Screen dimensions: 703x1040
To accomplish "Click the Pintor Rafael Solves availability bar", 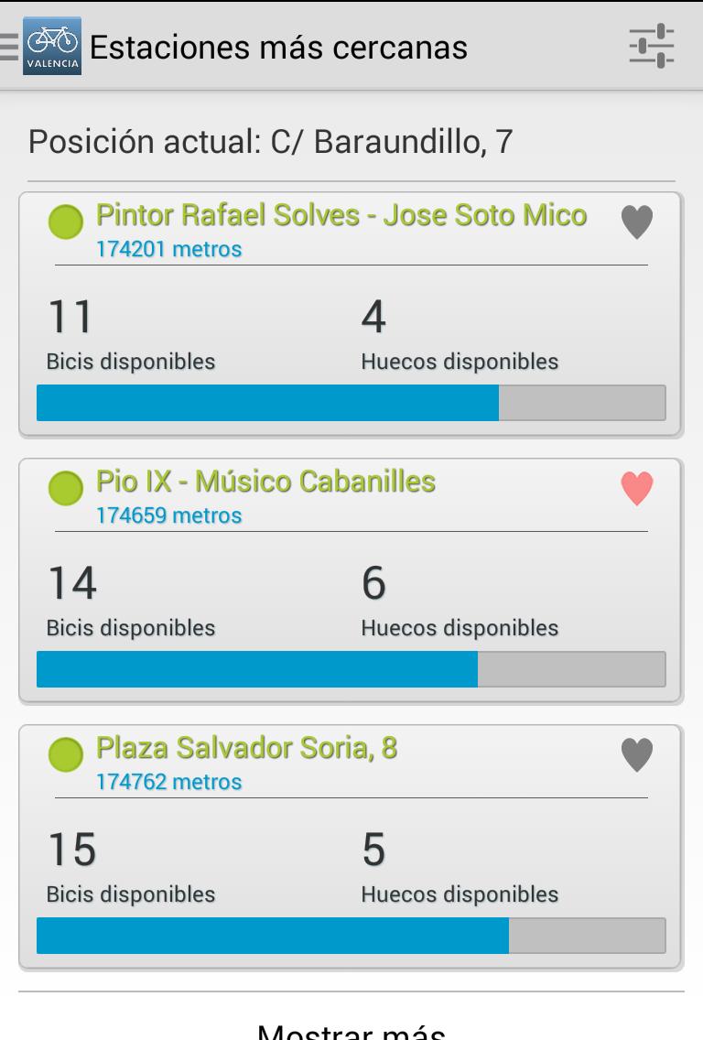I will tap(351, 403).
